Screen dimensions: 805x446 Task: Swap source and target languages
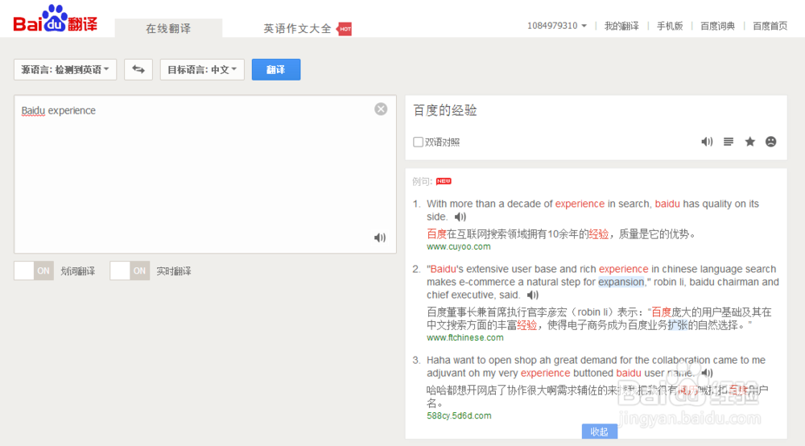[x=138, y=70]
